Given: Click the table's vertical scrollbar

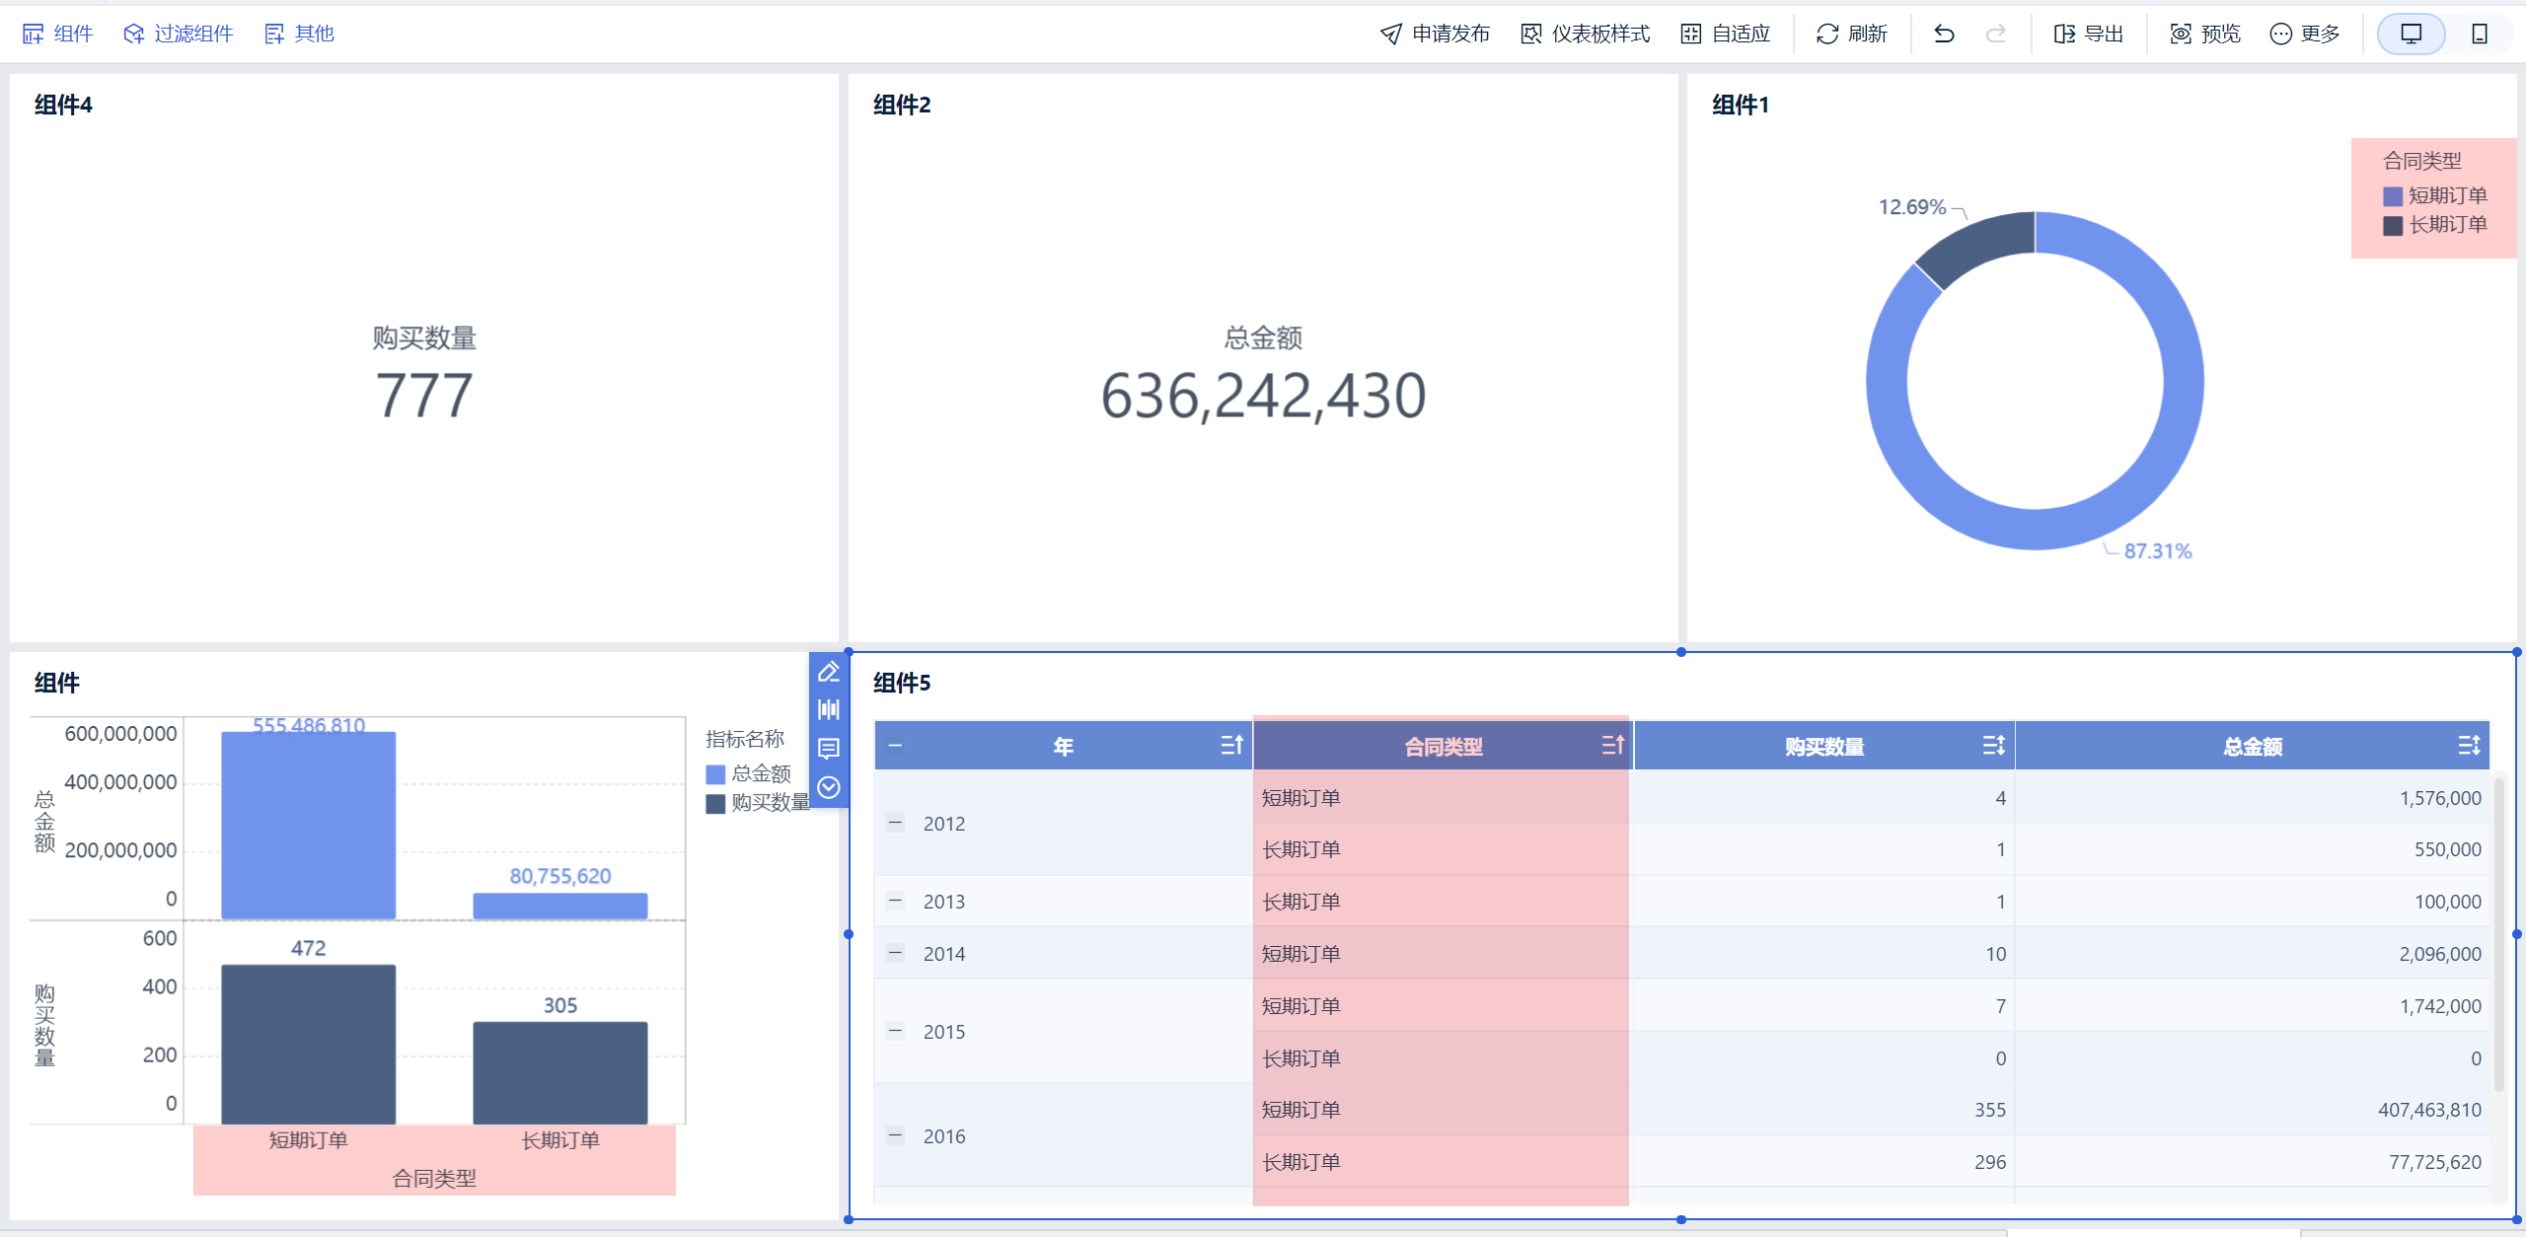Looking at the screenshot, I should pos(2499,935).
